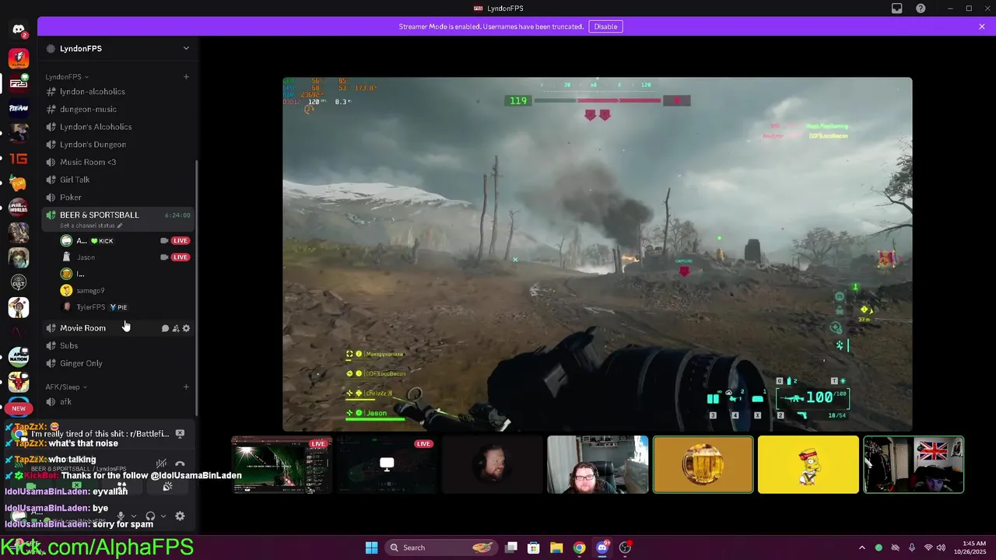This screenshot has width=996, height=560.
Task: Select bearded man with headset tile
Action: pyautogui.click(x=492, y=464)
